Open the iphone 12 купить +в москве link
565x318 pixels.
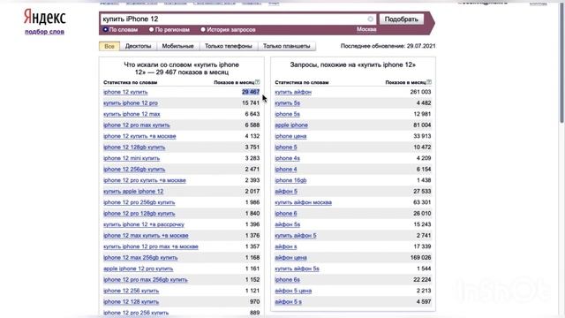[x=139, y=136]
